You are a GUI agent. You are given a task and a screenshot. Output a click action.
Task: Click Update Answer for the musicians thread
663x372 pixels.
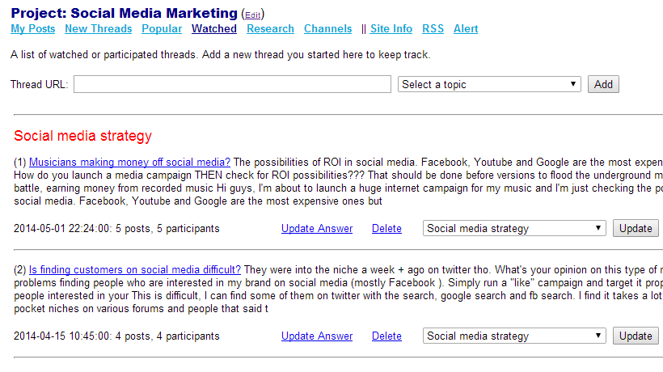(x=317, y=229)
